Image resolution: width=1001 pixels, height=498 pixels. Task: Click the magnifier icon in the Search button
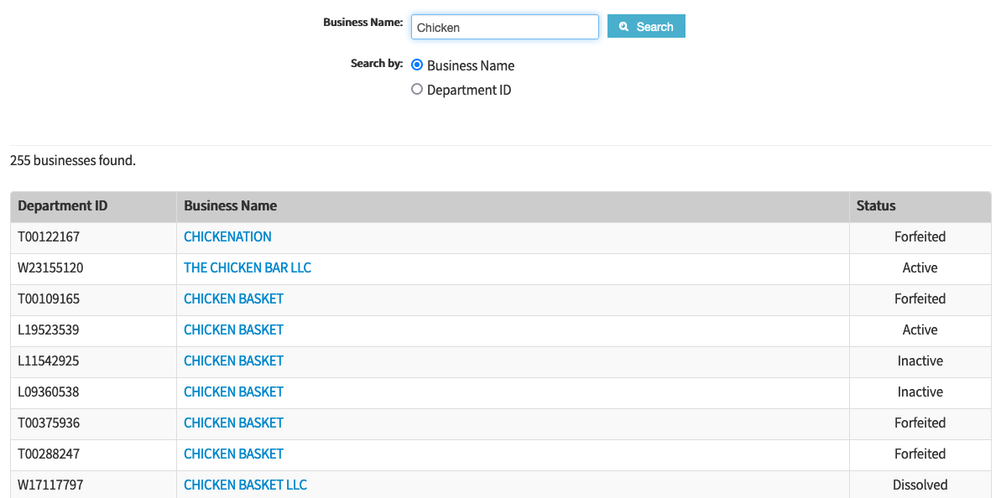[623, 27]
